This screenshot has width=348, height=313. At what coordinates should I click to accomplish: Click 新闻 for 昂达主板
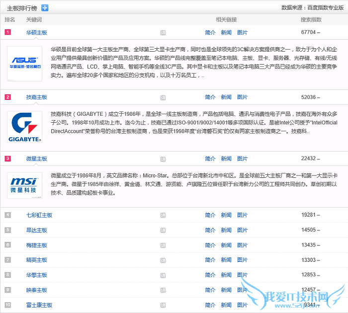226,230
